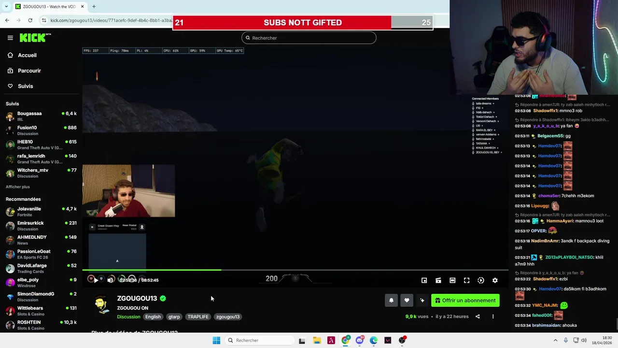The width and height of the screenshot is (618, 348).
Task: Open Wittlebears recommended channel
Action: tap(41, 311)
